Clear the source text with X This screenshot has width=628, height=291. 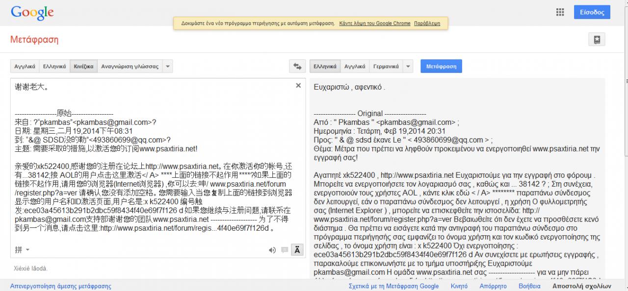(298, 86)
